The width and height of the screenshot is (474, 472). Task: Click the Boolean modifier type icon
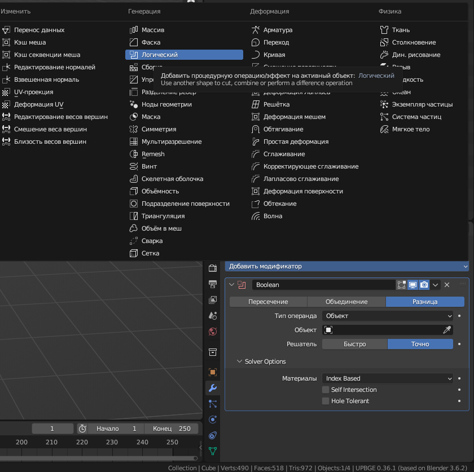click(x=242, y=285)
